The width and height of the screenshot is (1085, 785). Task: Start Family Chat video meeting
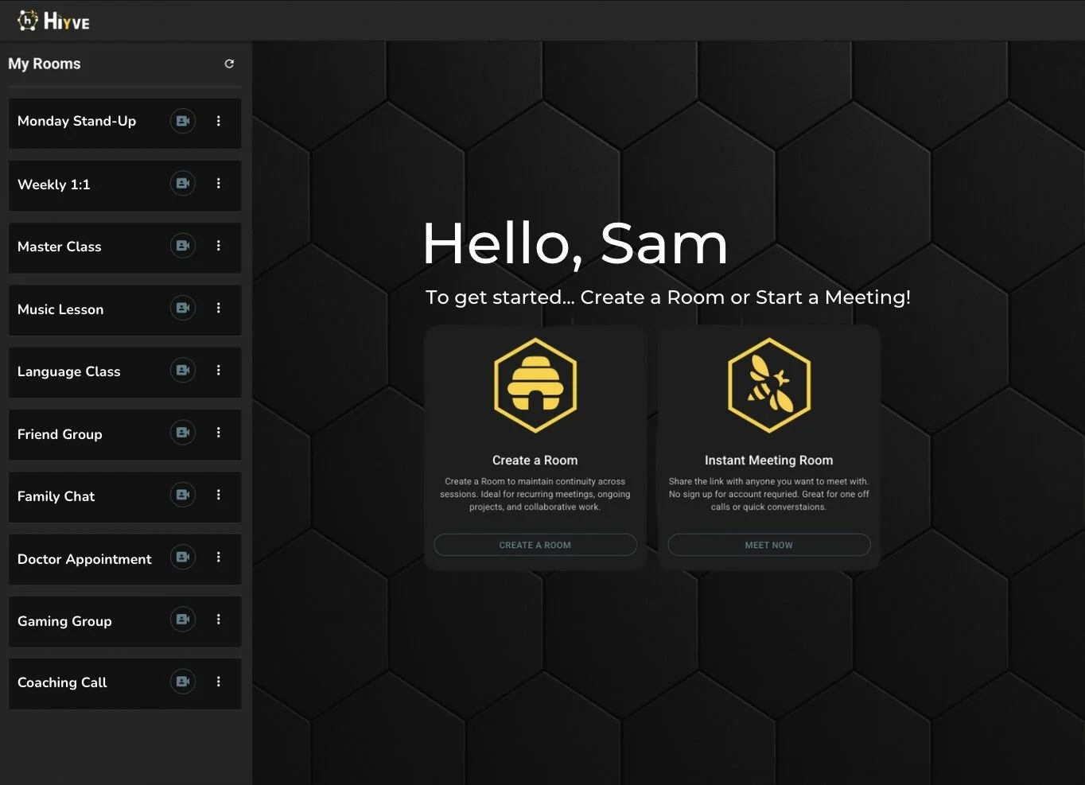point(183,495)
